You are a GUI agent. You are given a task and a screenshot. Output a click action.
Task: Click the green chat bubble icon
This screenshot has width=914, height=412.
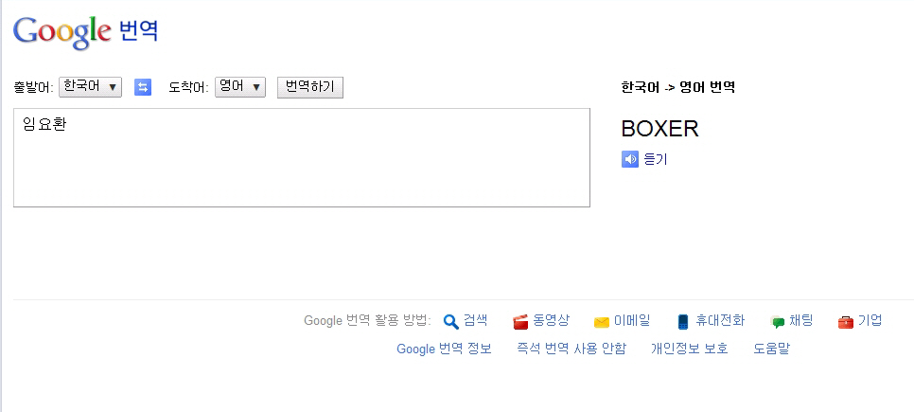pyautogui.click(x=778, y=322)
